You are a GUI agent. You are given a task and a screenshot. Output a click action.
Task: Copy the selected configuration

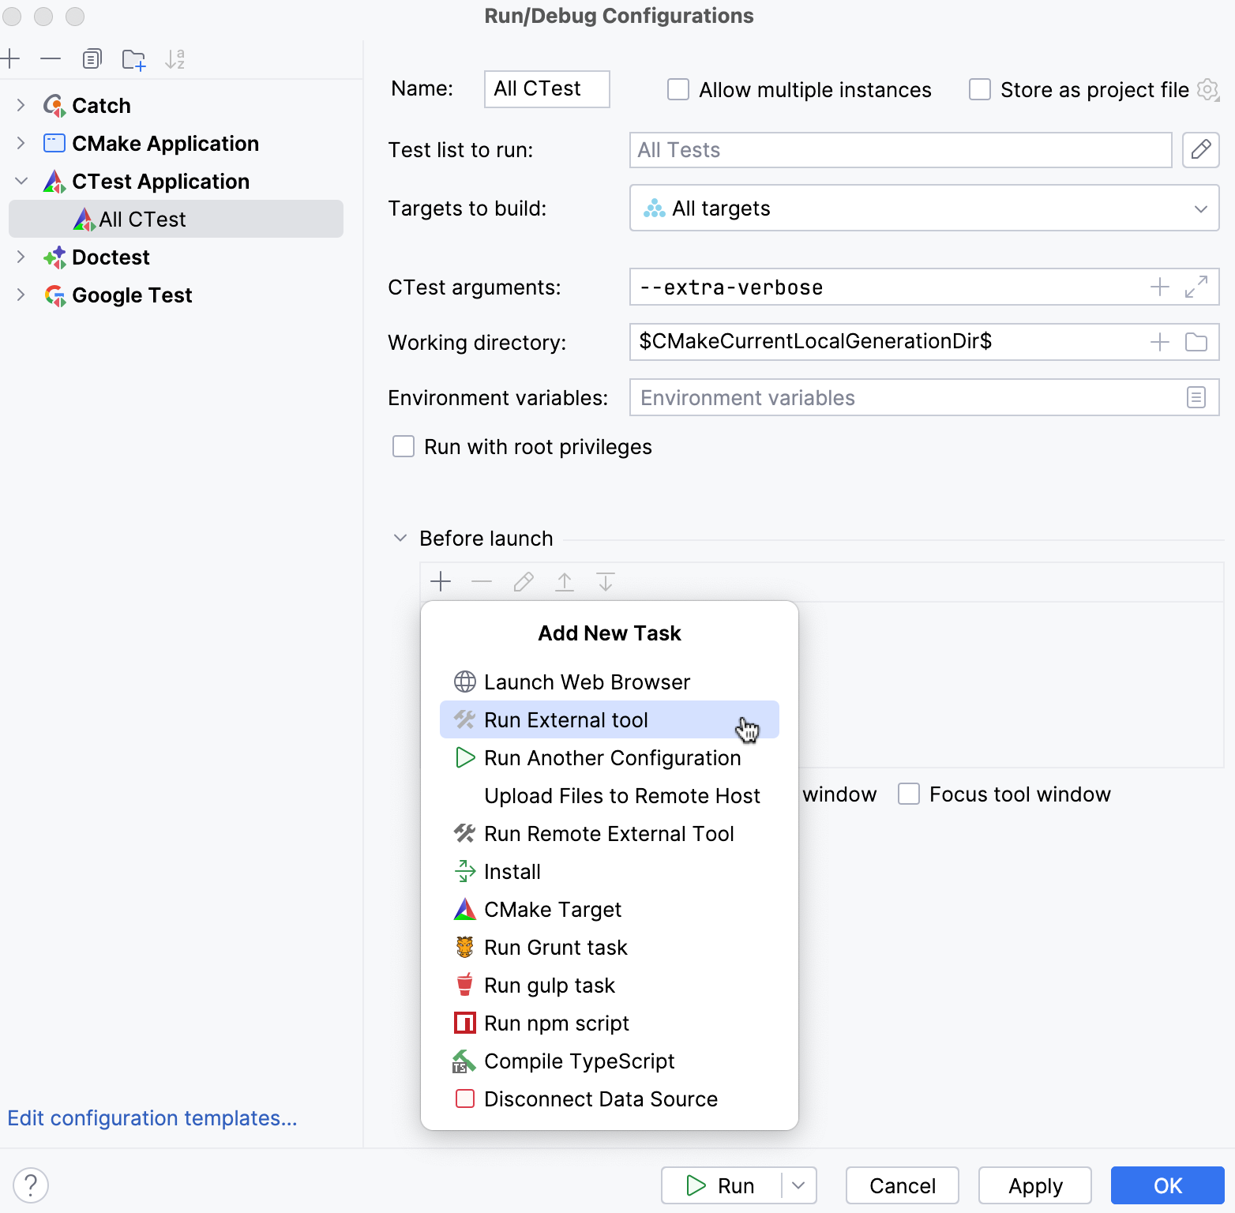92,58
